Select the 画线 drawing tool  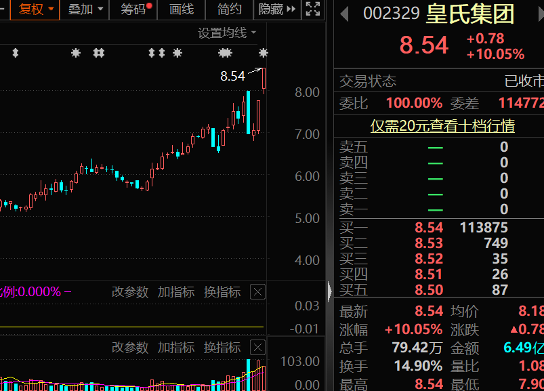pyautogui.click(x=181, y=9)
